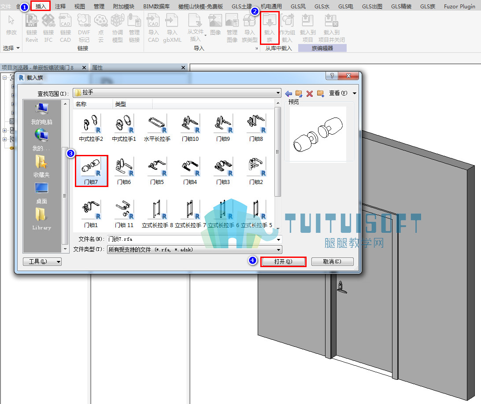This screenshot has height=404, width=481.
Task: Click the 取消 (Cancel) button
Action: (x=332, y=261)
